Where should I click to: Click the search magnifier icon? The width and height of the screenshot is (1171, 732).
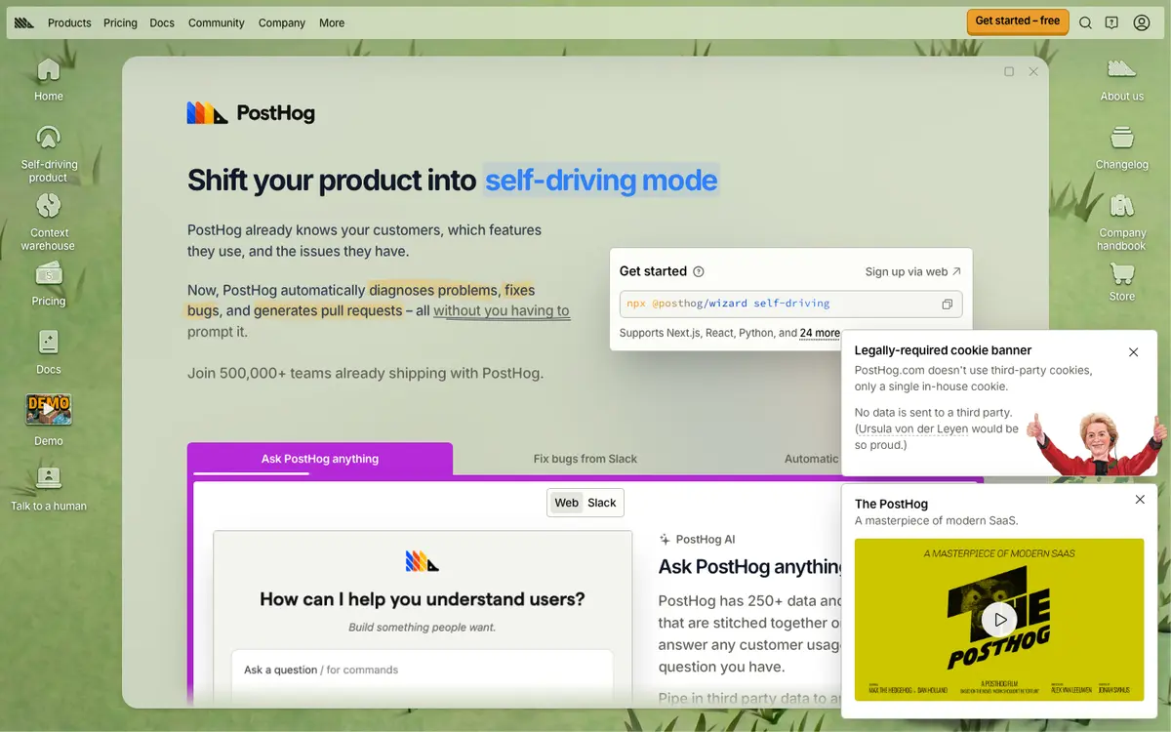tap(1085, 22)
